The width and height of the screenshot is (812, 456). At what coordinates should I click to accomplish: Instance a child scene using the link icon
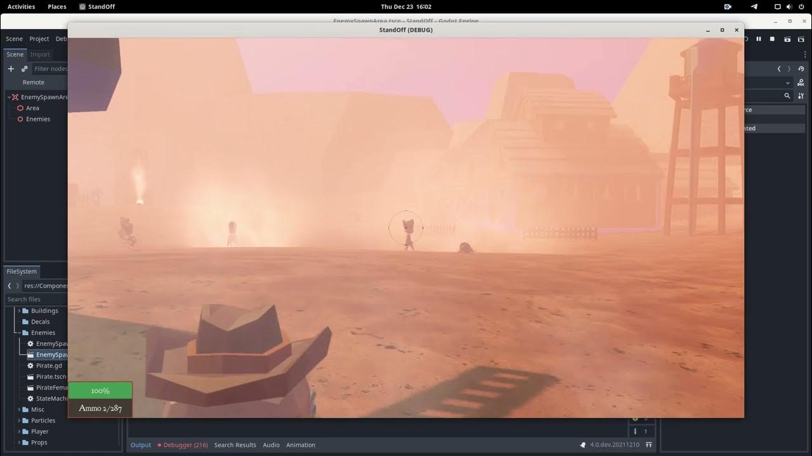coord(23,69)
